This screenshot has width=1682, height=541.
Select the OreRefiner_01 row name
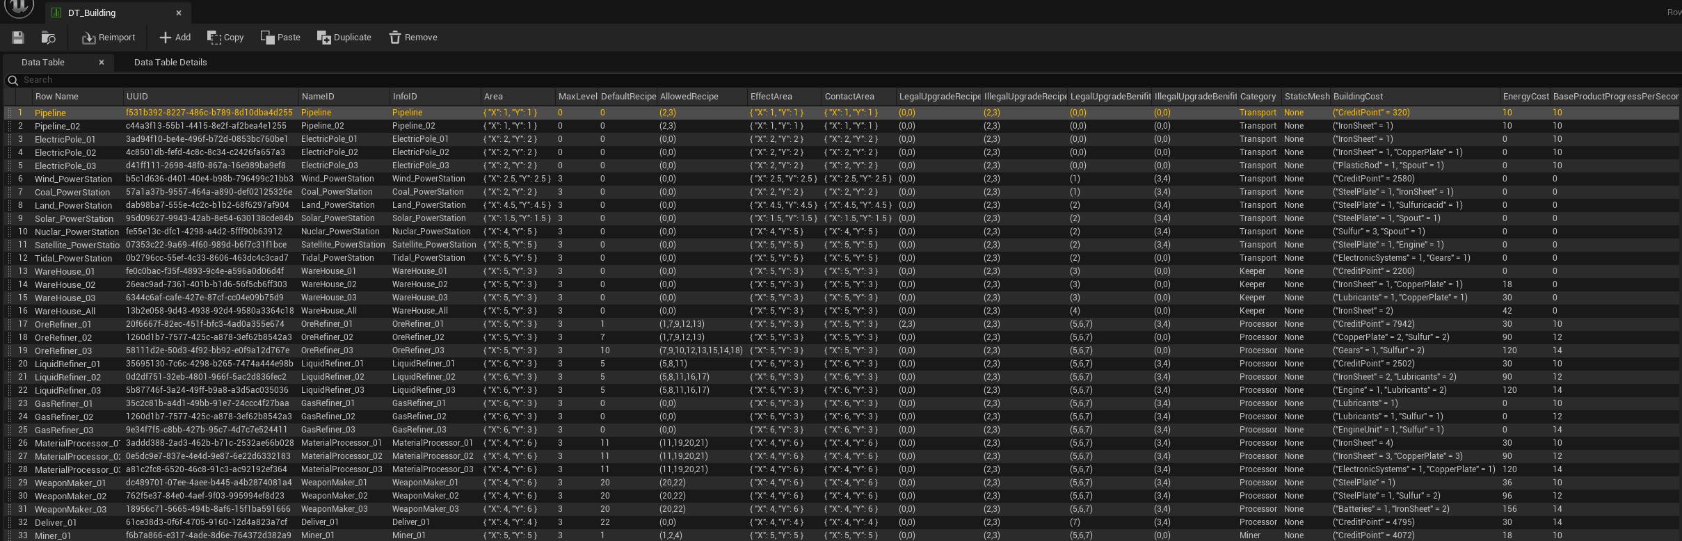click(x=63, y=325)
